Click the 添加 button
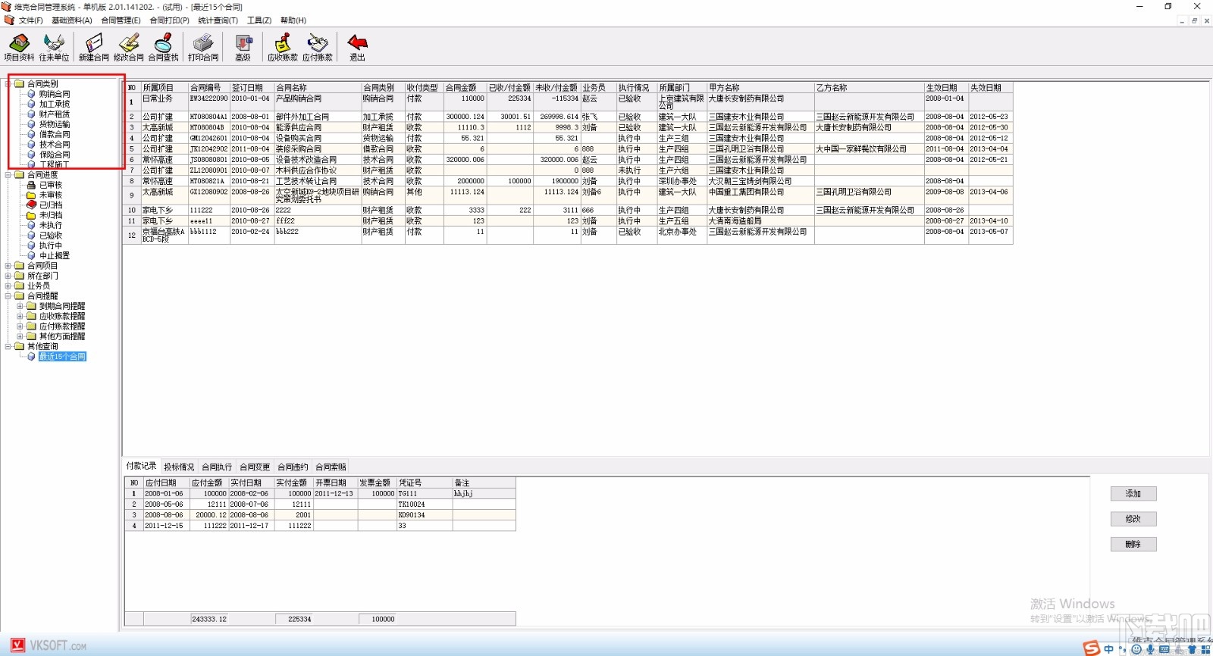Image resolution: width=1213 pixels, height=656 pixels. tap(1133, 494)
